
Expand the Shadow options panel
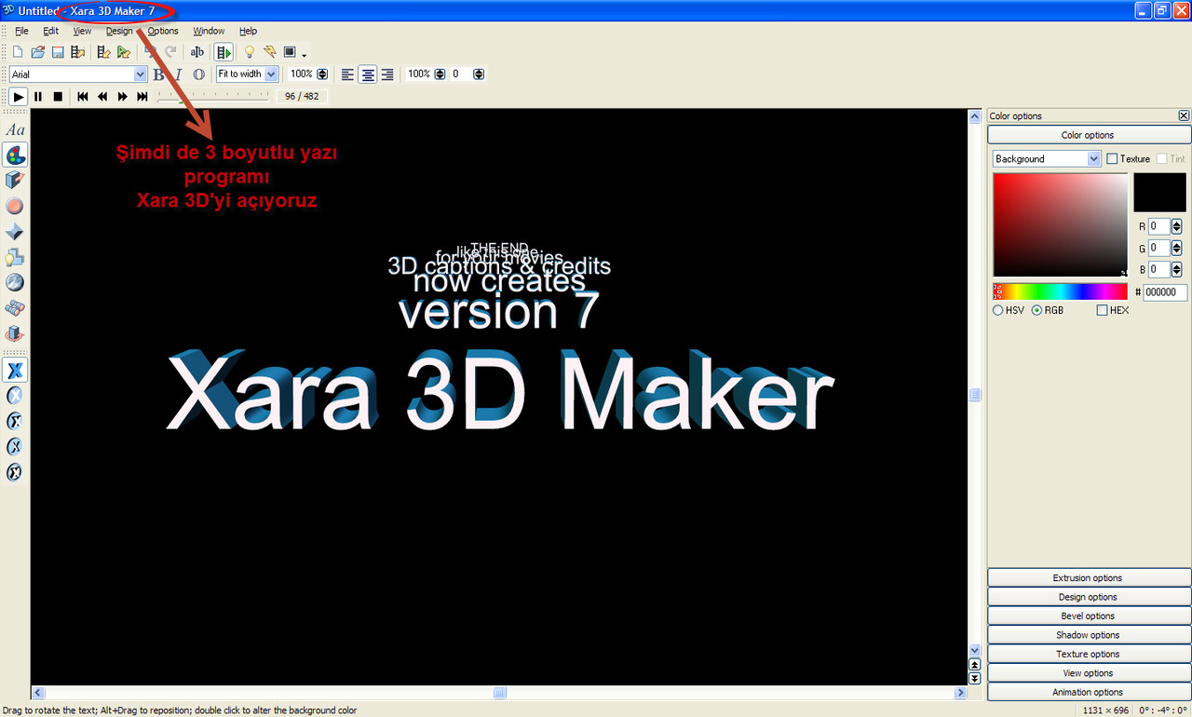tap(1088, 635)
